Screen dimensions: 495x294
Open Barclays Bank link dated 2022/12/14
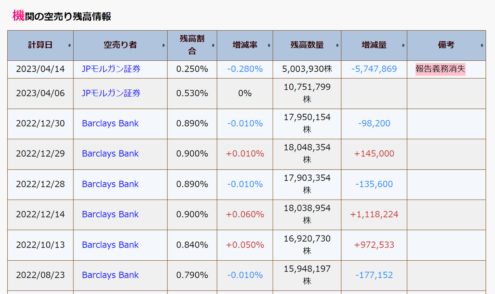(110, 214)
